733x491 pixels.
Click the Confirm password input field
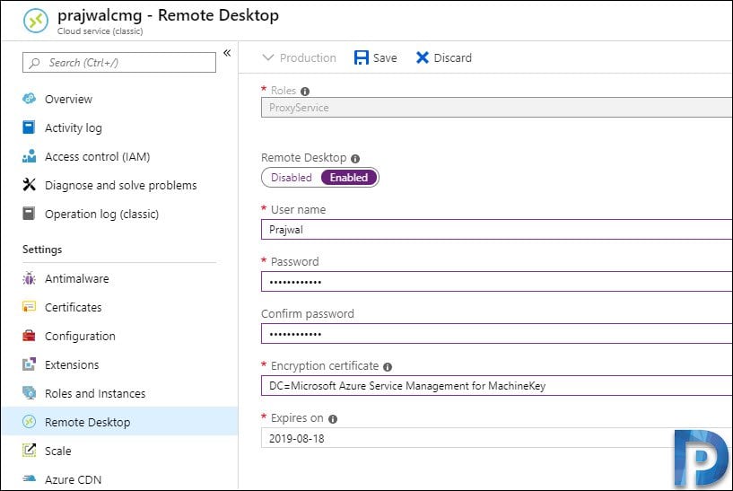coord(497,333)
